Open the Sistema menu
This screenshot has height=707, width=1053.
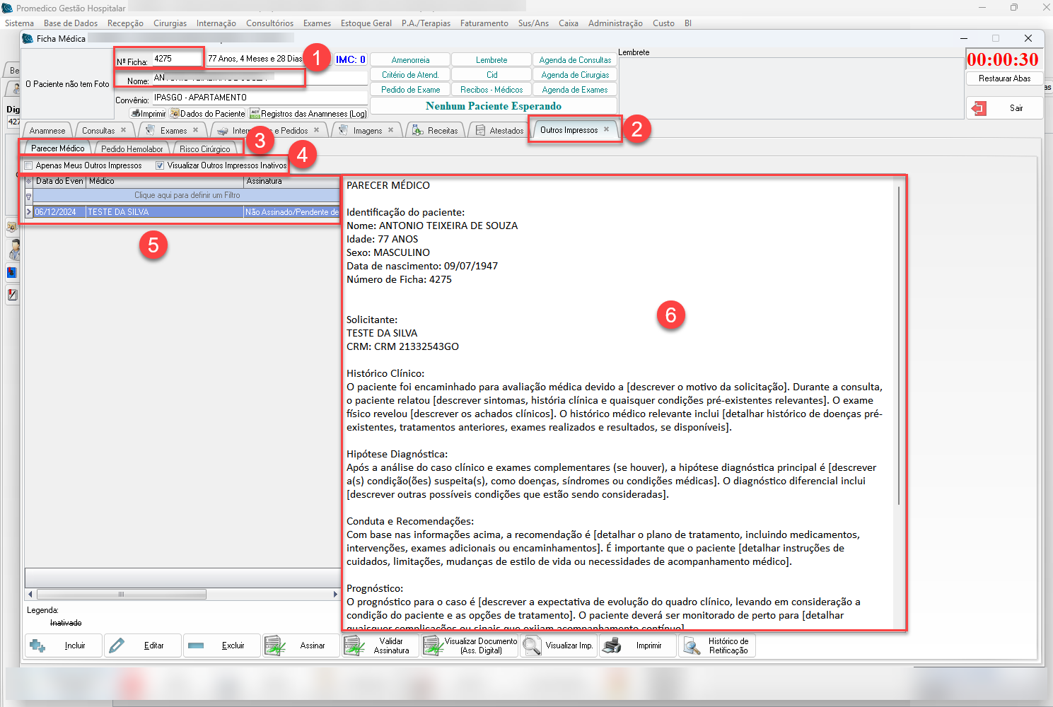tap(19, 23)
